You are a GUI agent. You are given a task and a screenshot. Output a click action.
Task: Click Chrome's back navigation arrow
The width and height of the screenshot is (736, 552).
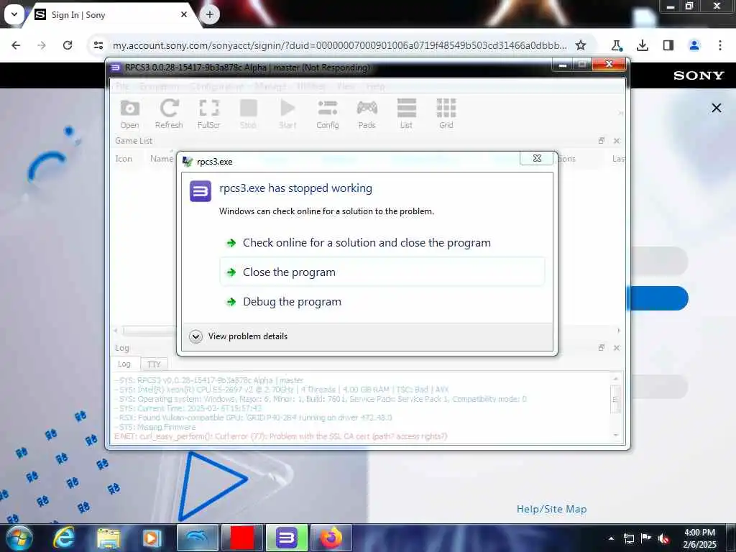16,45
